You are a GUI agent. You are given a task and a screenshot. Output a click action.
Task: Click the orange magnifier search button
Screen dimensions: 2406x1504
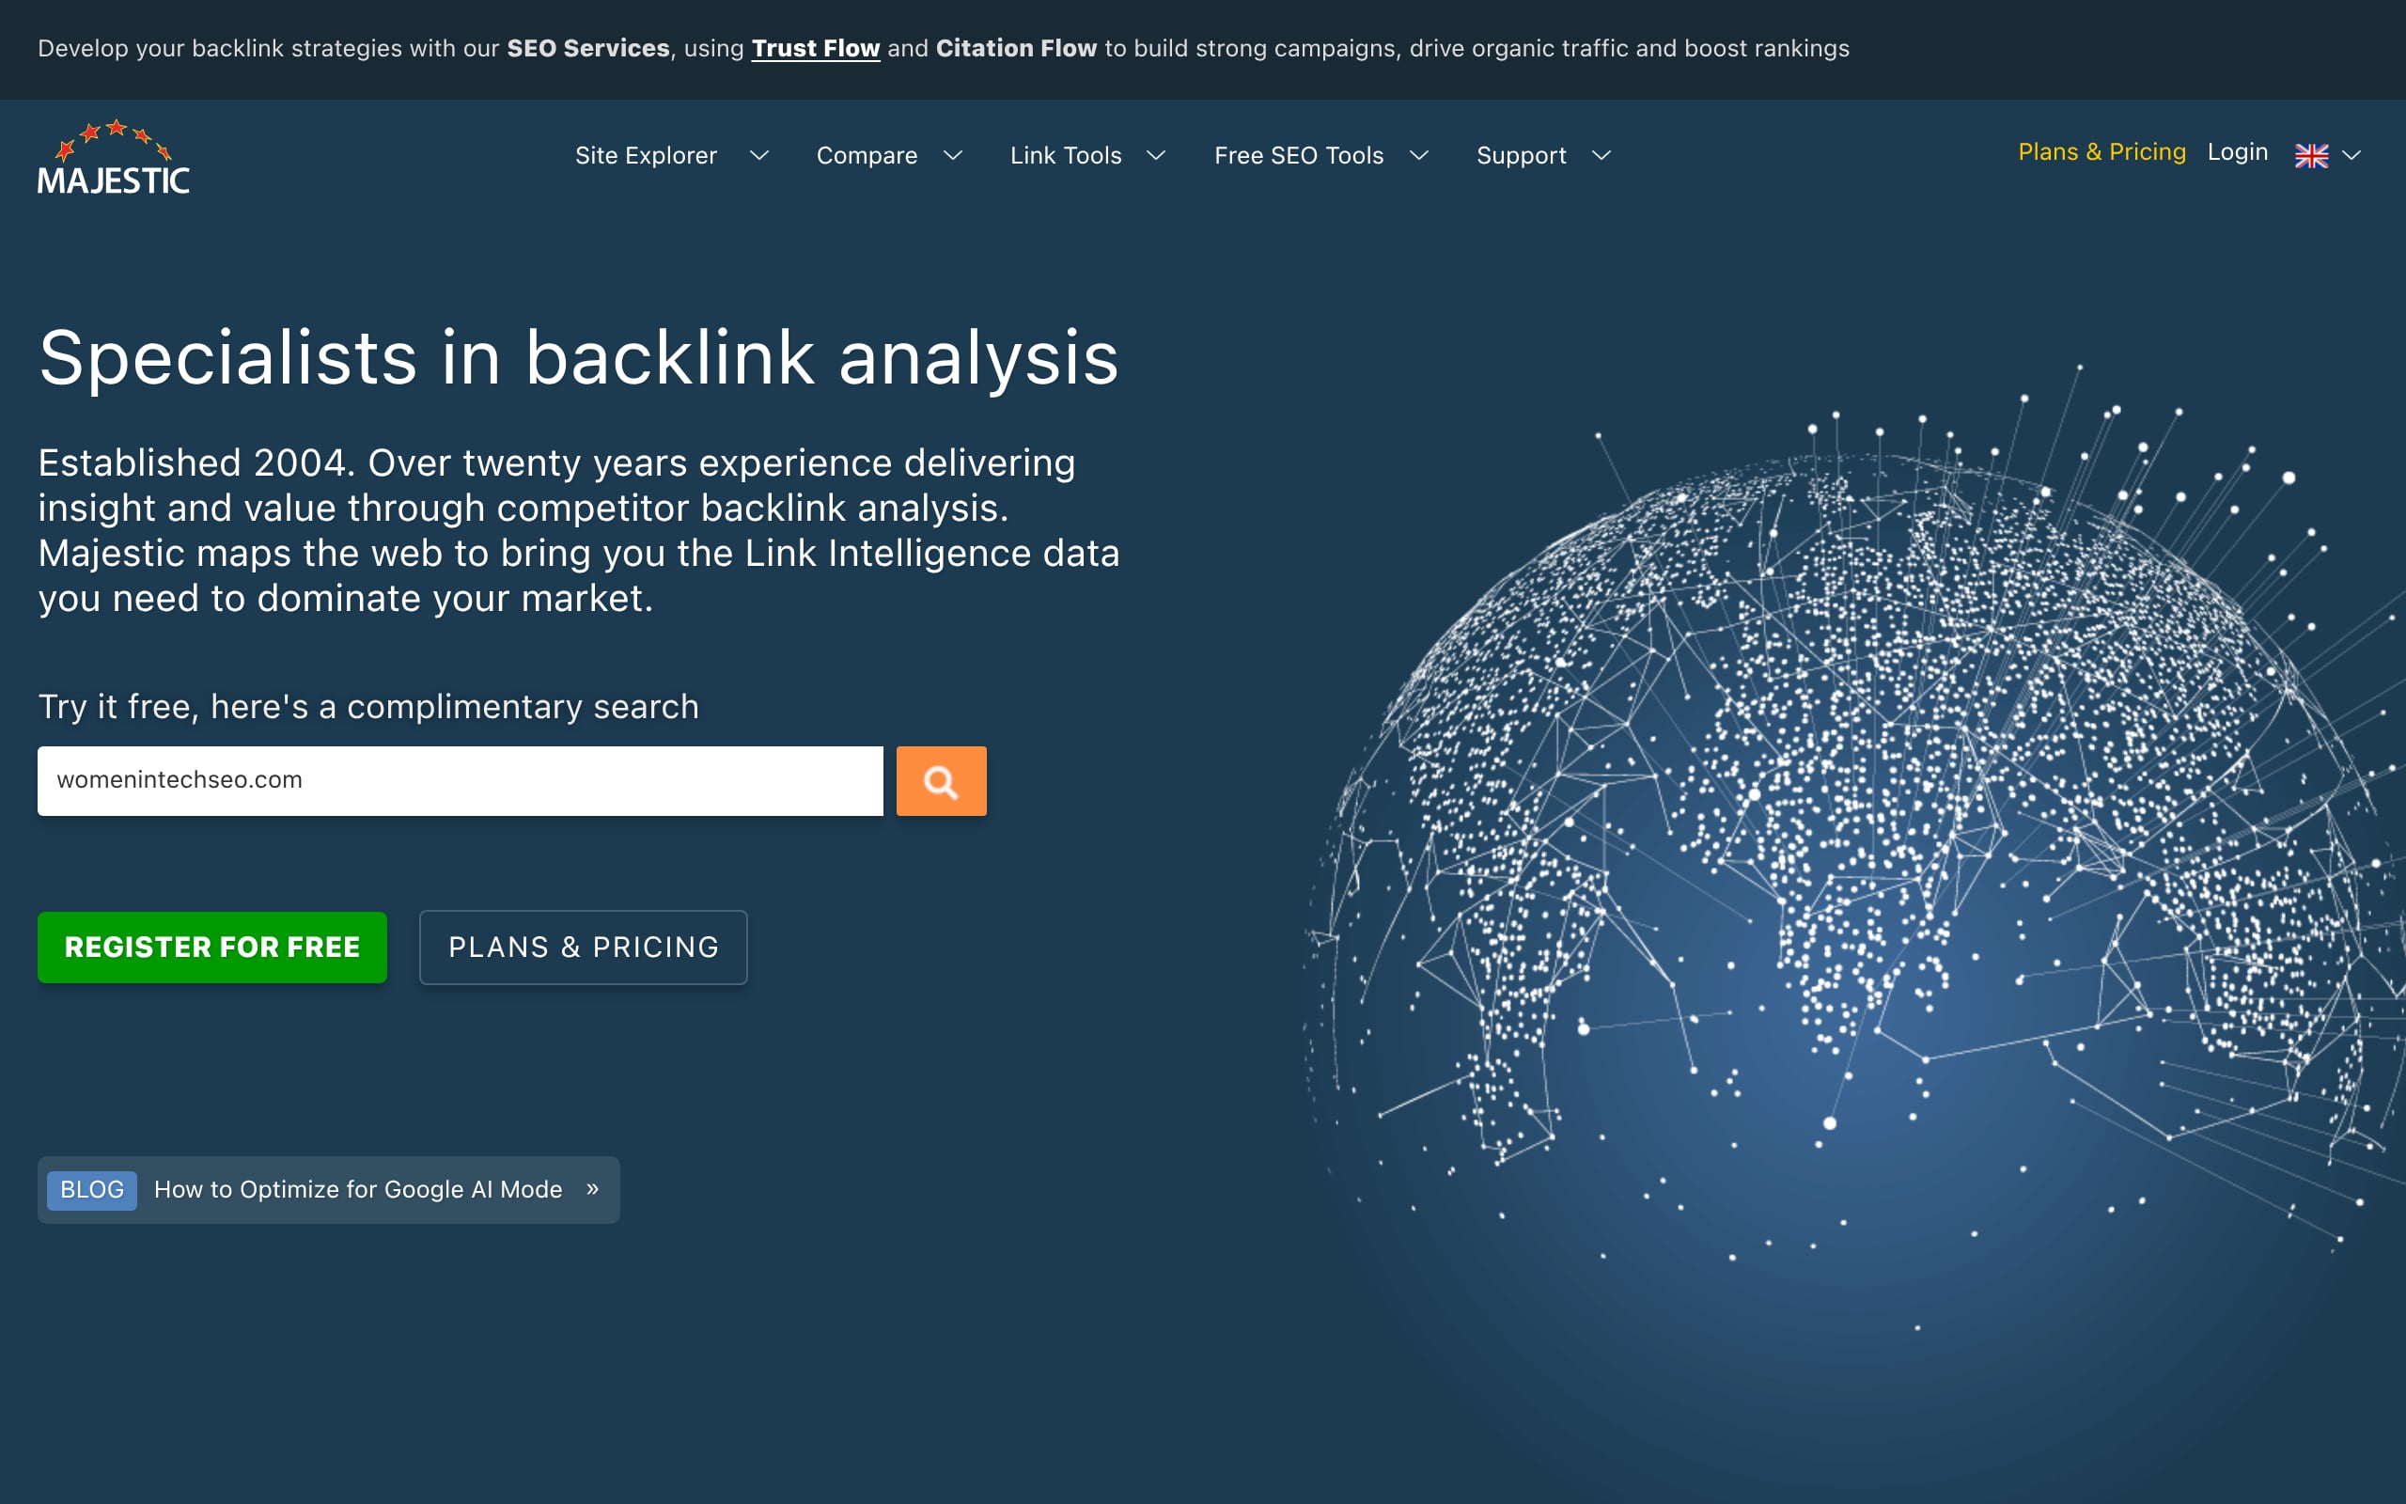click(x=941, y=781)
